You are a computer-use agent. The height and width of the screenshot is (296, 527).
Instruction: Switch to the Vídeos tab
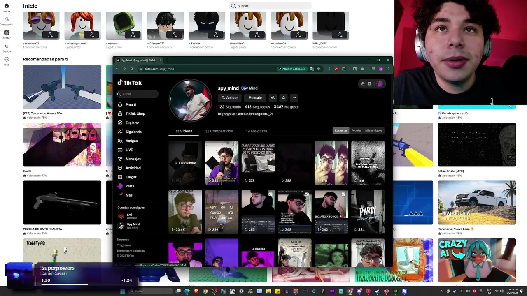coord(184,131)
